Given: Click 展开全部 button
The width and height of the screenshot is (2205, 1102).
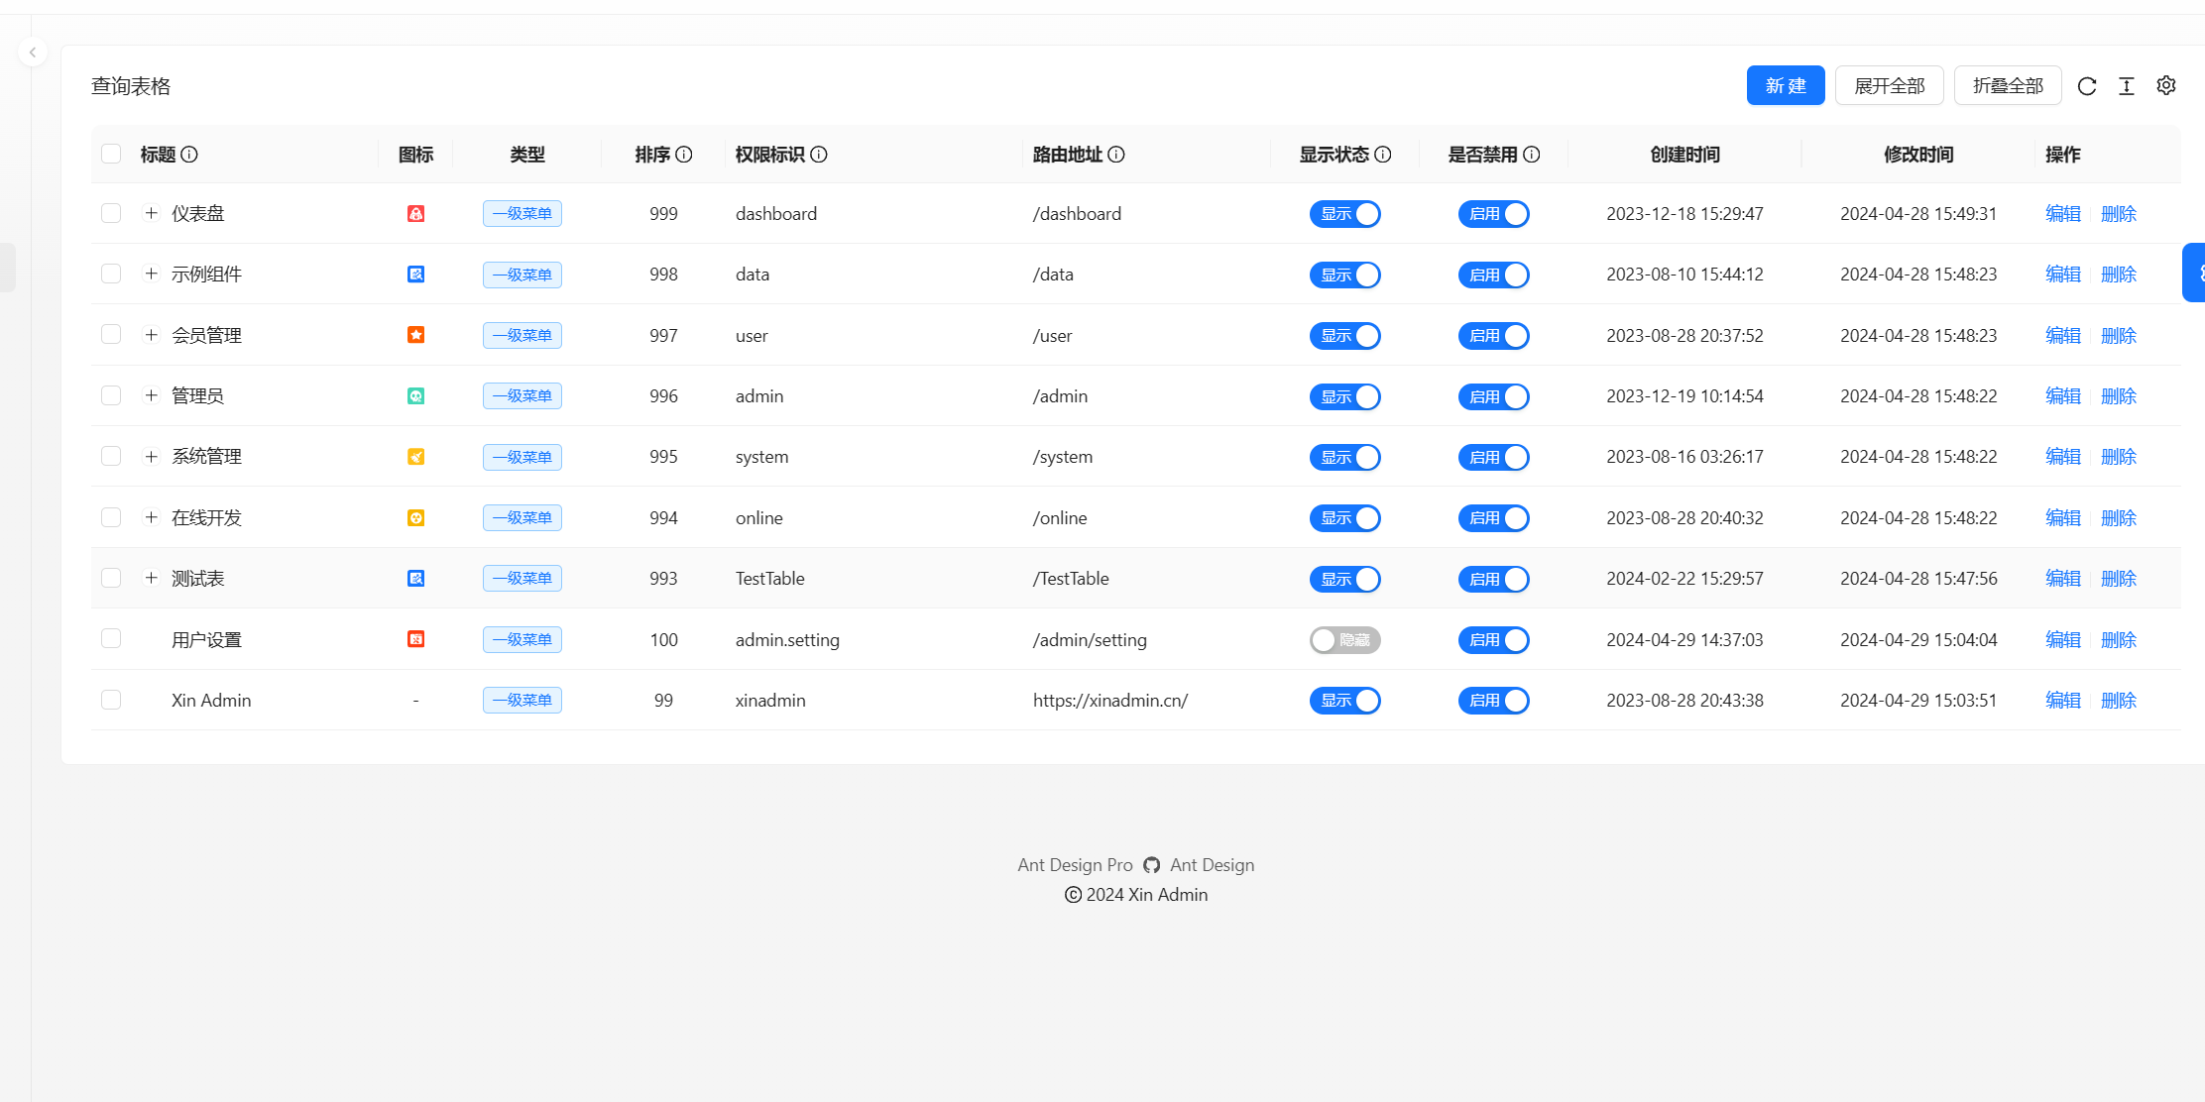Looking at the screenshot, I should 1889,86.
